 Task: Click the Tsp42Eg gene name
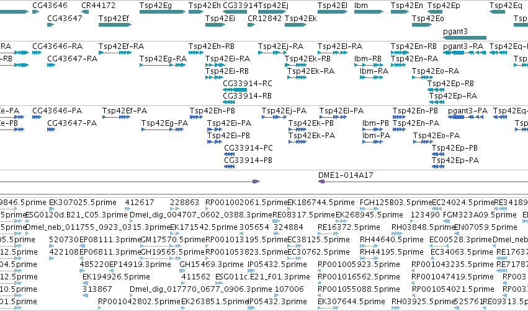click(x=156, y=6)
